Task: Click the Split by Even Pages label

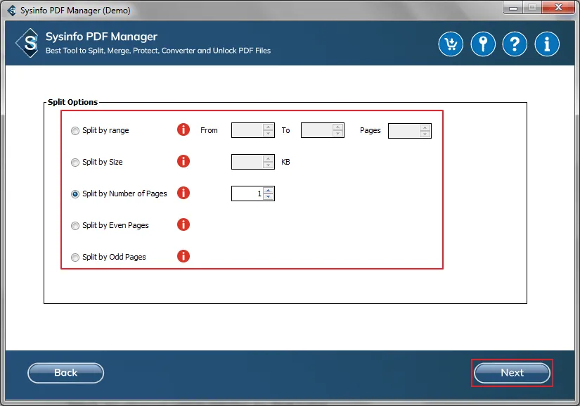Action: click(x=115, y=225)
